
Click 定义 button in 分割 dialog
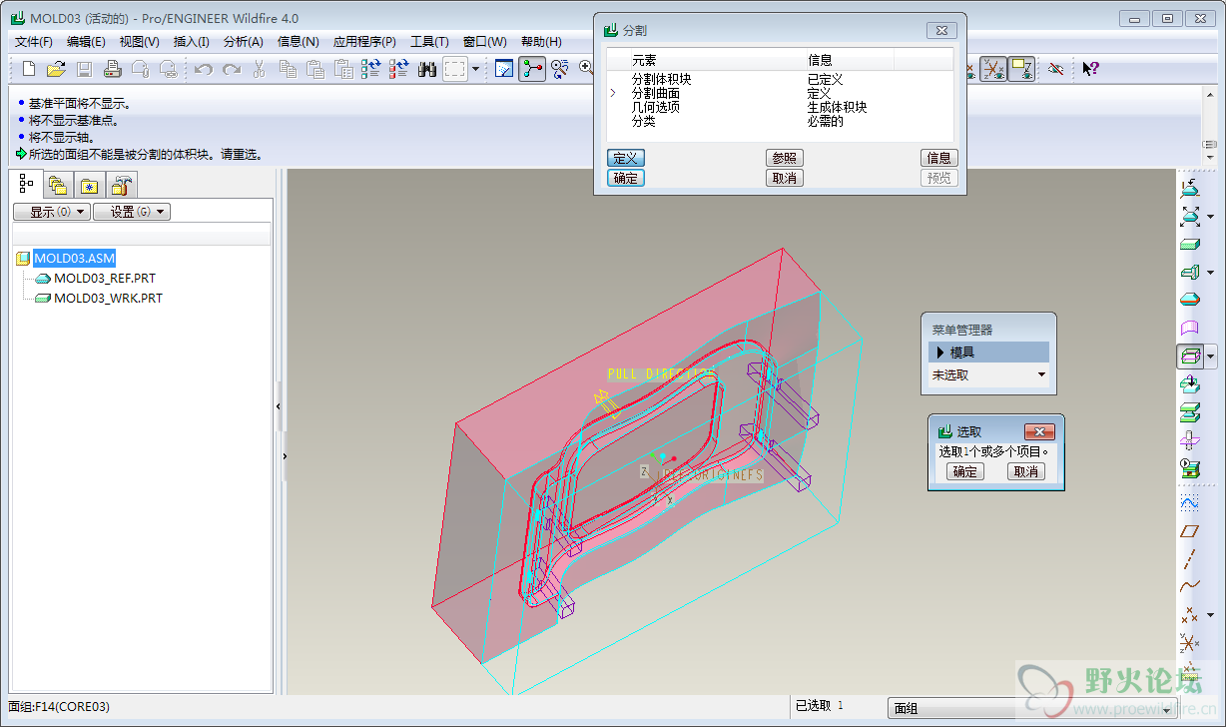[x=626, y=158]
